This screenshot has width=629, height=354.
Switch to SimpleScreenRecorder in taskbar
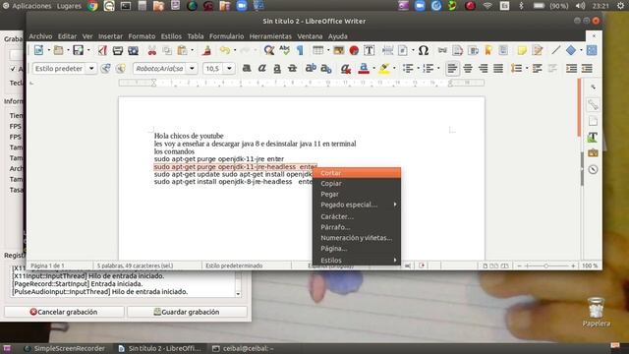coord(65,348)
